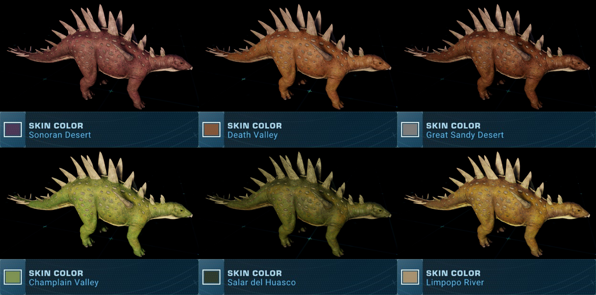Image resolution: width=596 pixels, height=295 pixels.
Task: Click the SKIN COLOR heading above Limpopo River
Action: (453, 273)
